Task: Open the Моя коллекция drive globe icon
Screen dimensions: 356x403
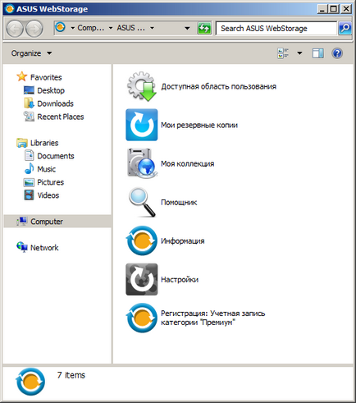Action: 142,163
